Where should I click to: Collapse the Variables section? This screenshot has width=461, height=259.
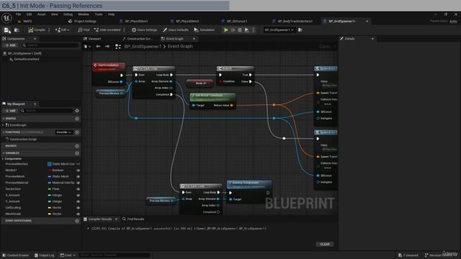[x=3, y=153]
